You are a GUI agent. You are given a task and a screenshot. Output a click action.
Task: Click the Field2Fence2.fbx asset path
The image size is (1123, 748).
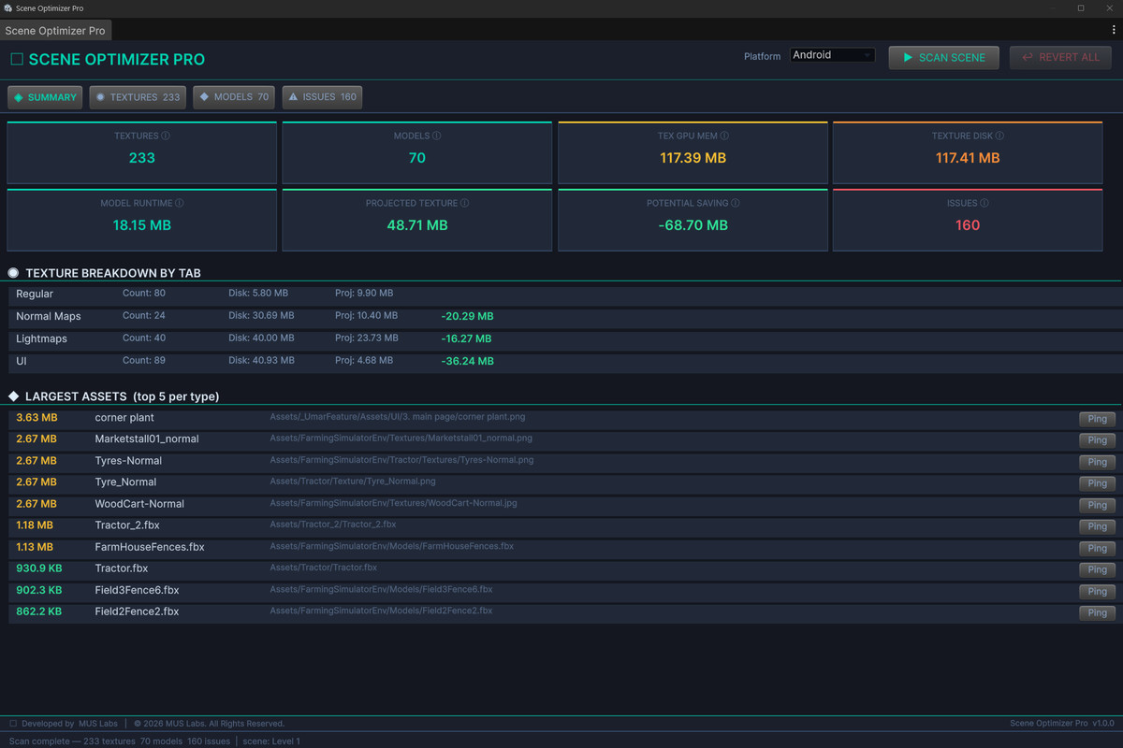click(x=382, y=611)
